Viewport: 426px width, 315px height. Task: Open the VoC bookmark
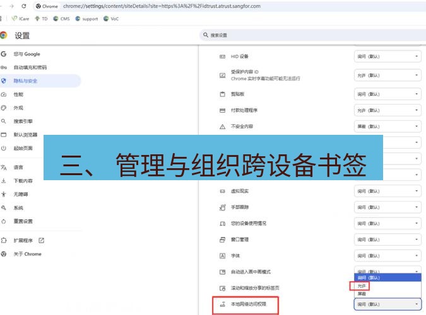tap(111, 19)
